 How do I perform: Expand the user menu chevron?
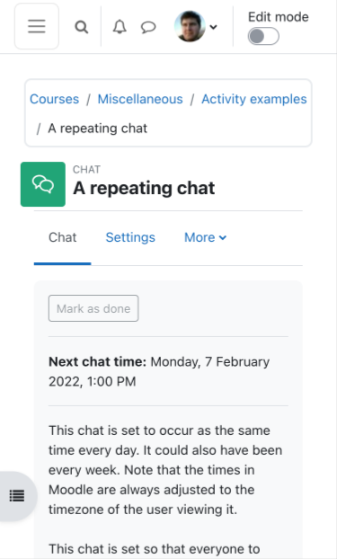pyautogui.click(x=214, y=27)
